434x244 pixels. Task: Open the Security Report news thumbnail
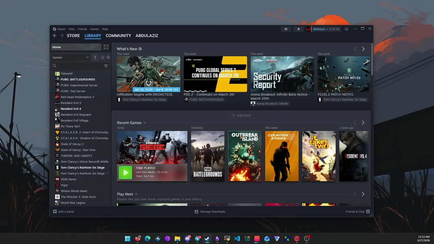click(x=282, y=74)
